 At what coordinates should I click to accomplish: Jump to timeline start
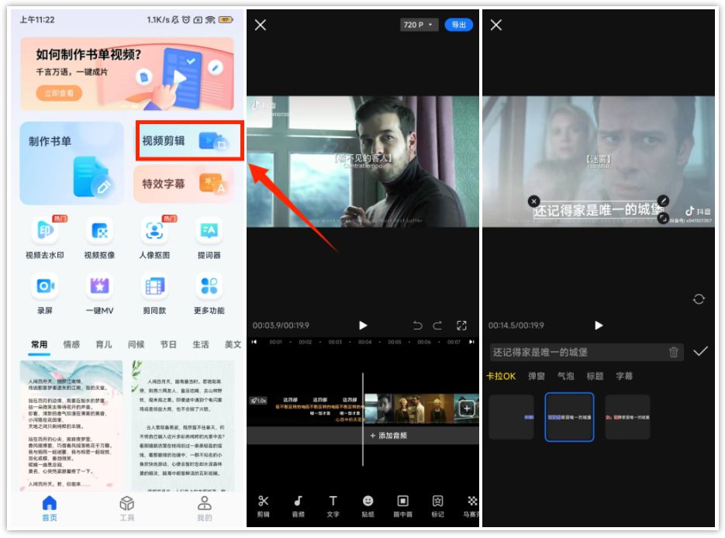click(x=254, y=342)
